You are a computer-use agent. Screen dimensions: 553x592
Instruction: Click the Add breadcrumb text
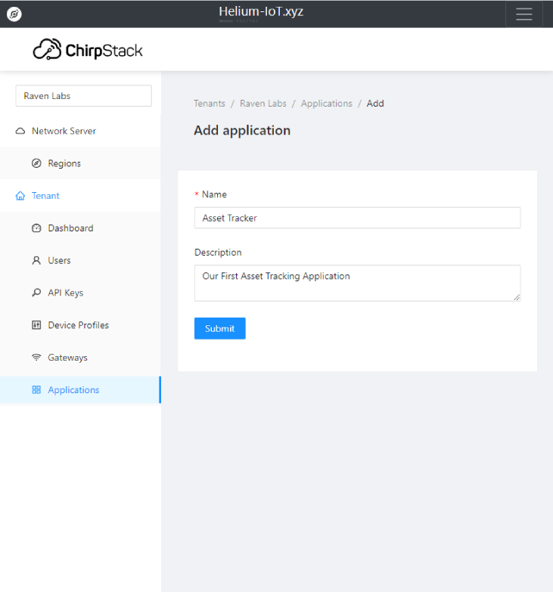(x=375, y=104)
